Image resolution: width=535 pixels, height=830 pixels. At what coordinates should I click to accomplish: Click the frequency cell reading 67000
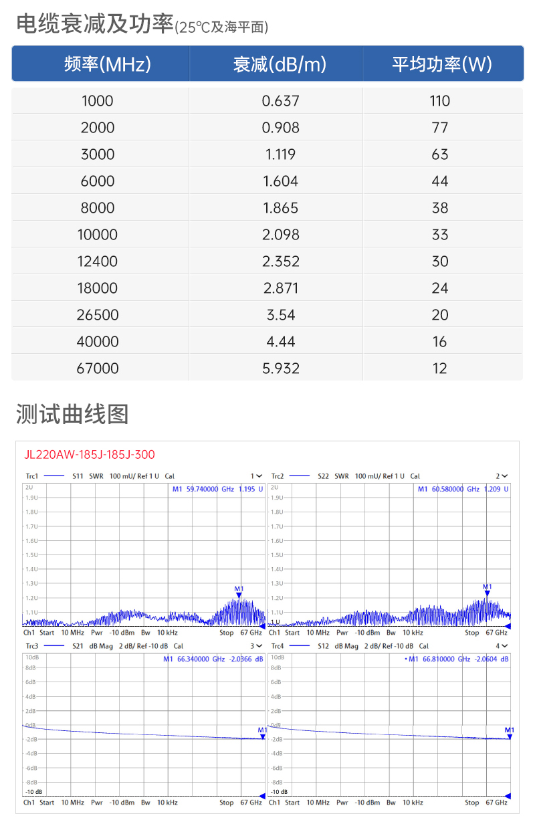click(x=98, y=369)
